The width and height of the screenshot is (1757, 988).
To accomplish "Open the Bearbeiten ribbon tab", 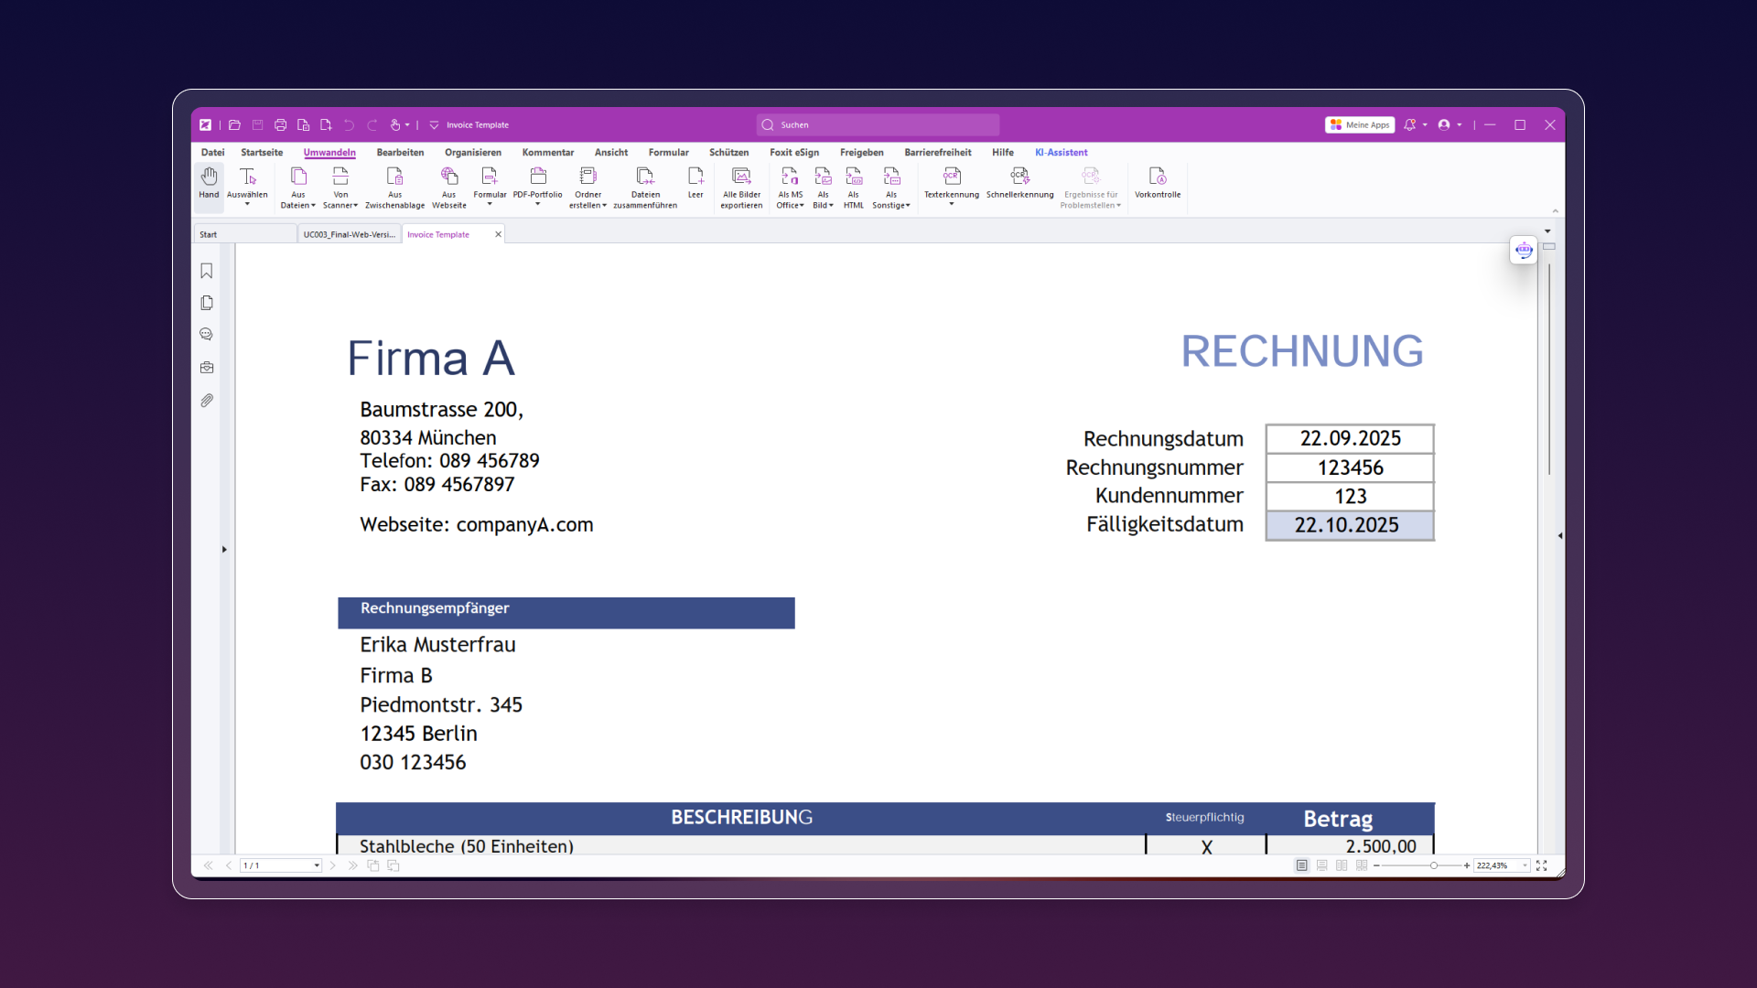I will pyautogui.click(x=400, y=153).
